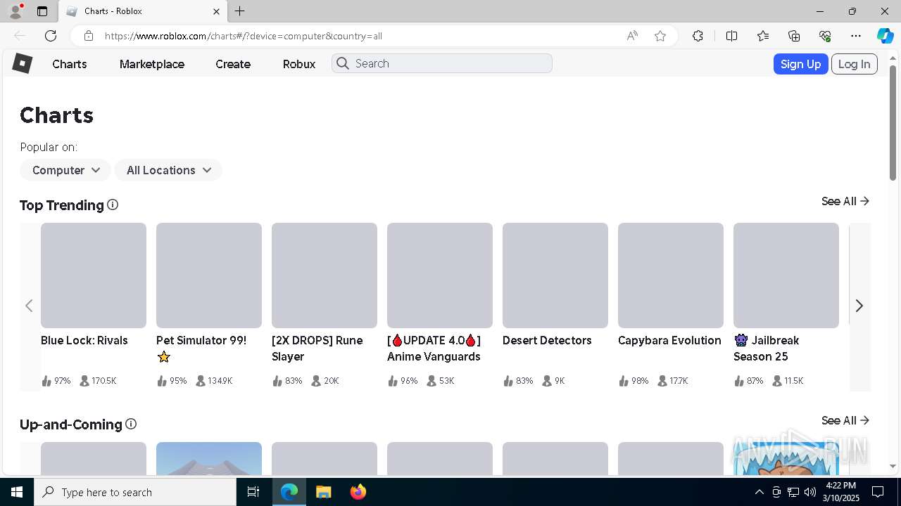Open Up-and-Coming info icon
The height and width of the screenshot is (506, 901).
[131, 424]
